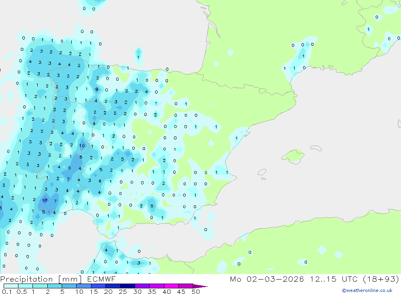The image size is (401, 294).
Task: Choose the 20–25 mm dark blue legend swatch
Action: coord(113,286)
